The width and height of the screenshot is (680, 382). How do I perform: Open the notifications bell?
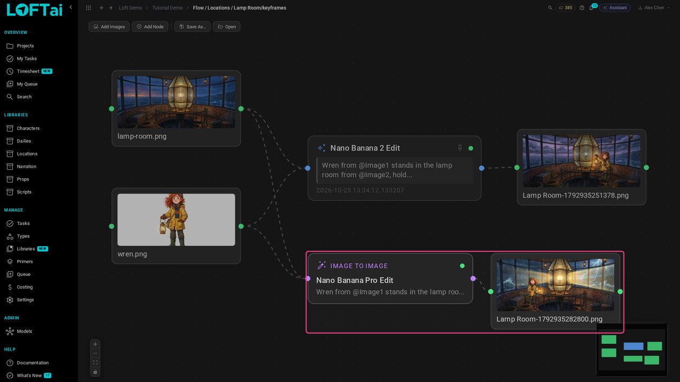point(591,8)
